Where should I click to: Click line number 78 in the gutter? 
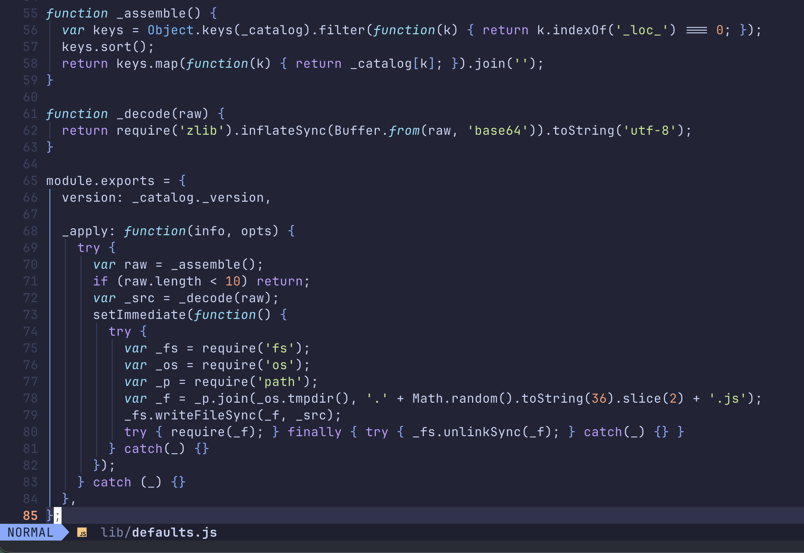click(30, 398)
